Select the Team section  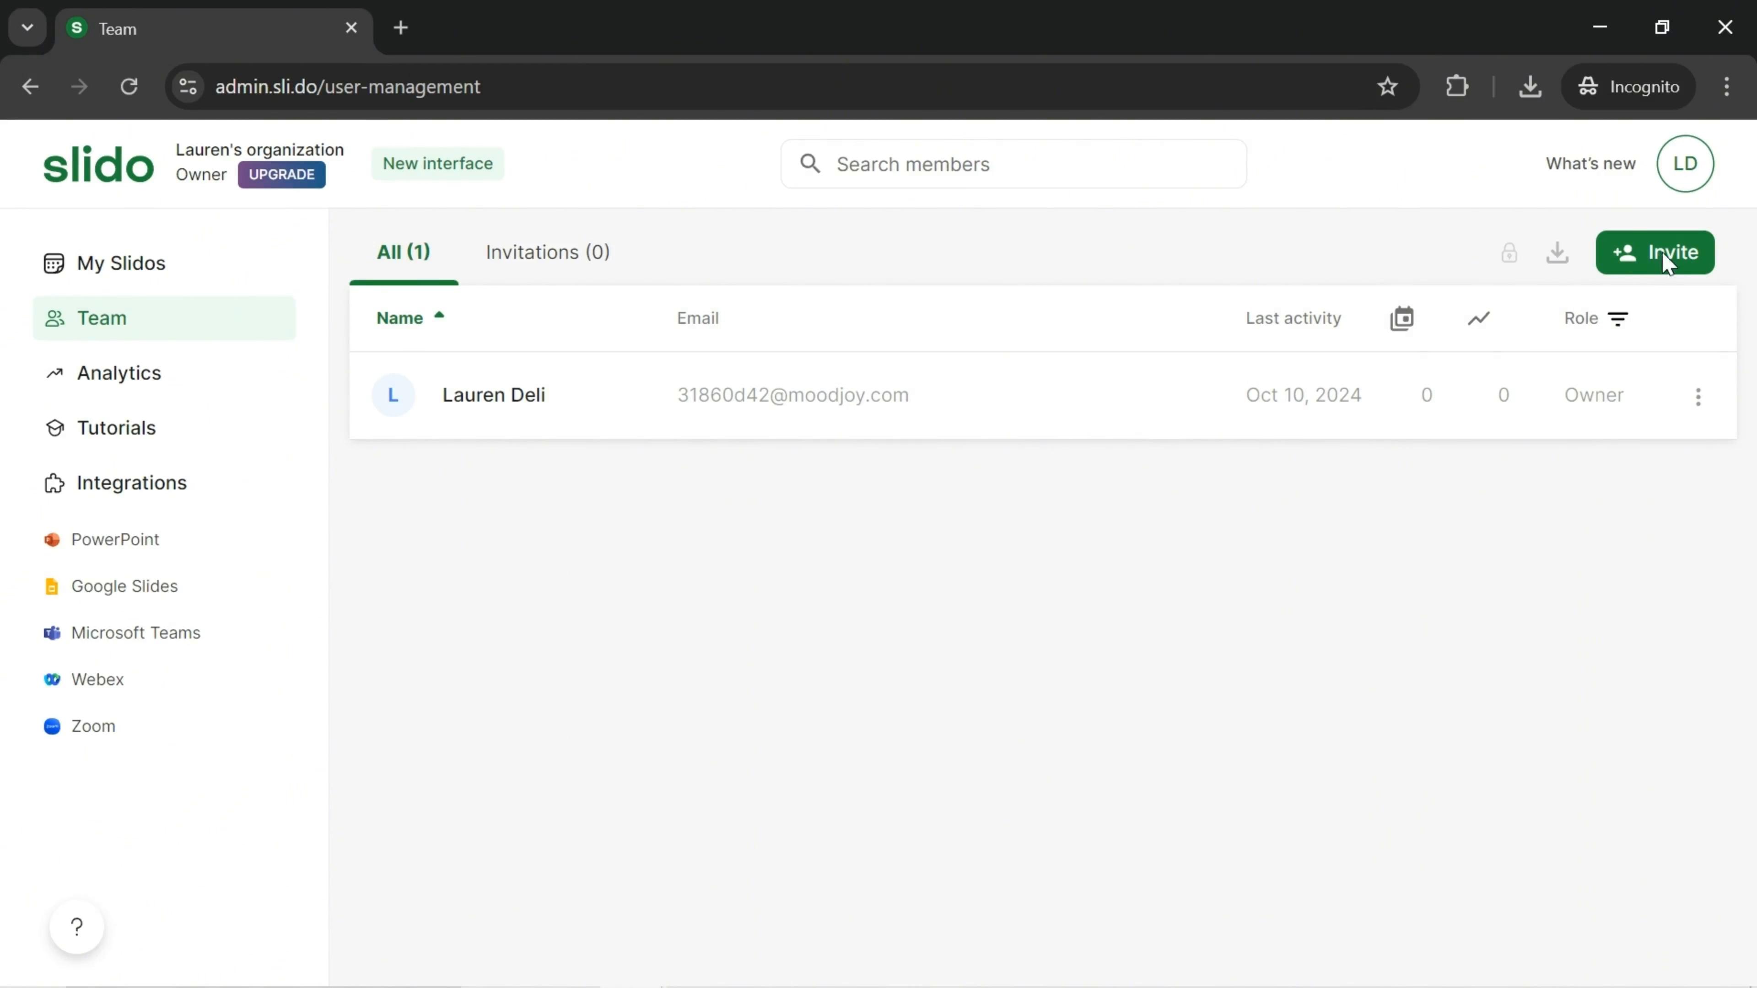point(102,317)
